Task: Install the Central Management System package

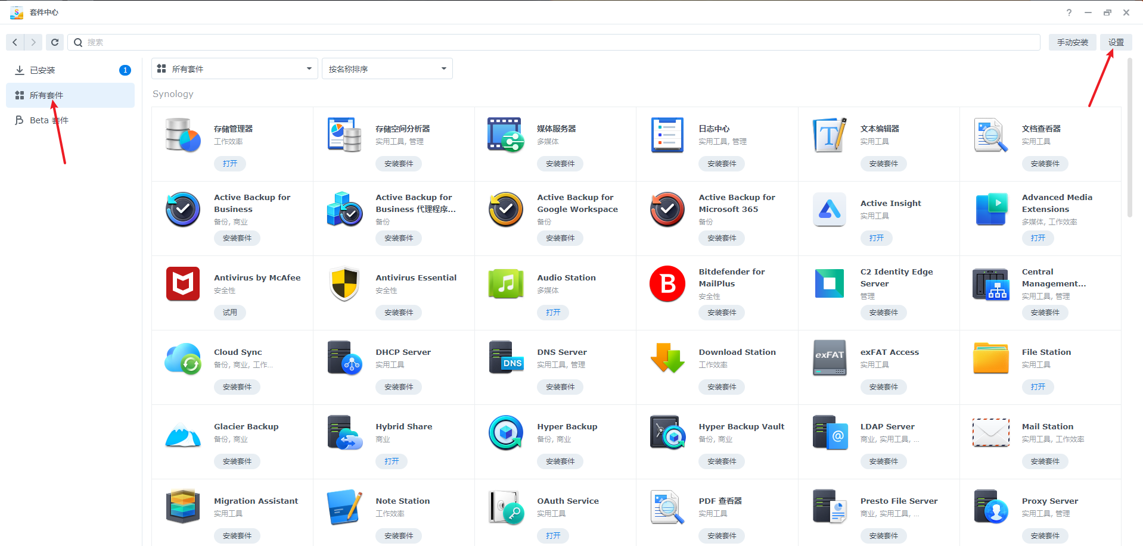Action: tap(1045, 313)
